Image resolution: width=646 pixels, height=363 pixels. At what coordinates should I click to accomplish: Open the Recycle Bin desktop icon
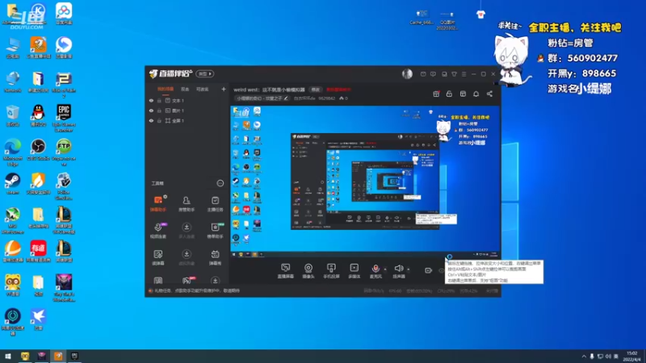[x=13, y=115]
